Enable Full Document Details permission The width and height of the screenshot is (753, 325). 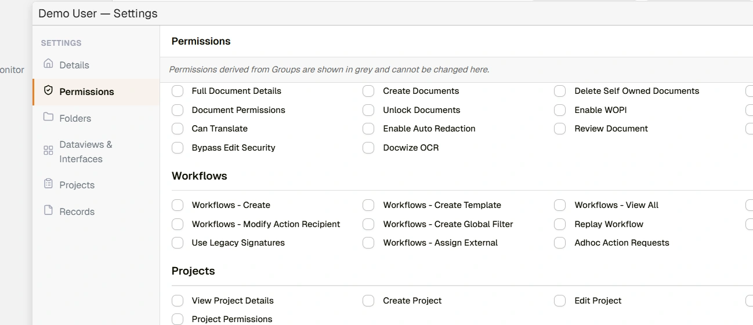[x=178, y=91]
